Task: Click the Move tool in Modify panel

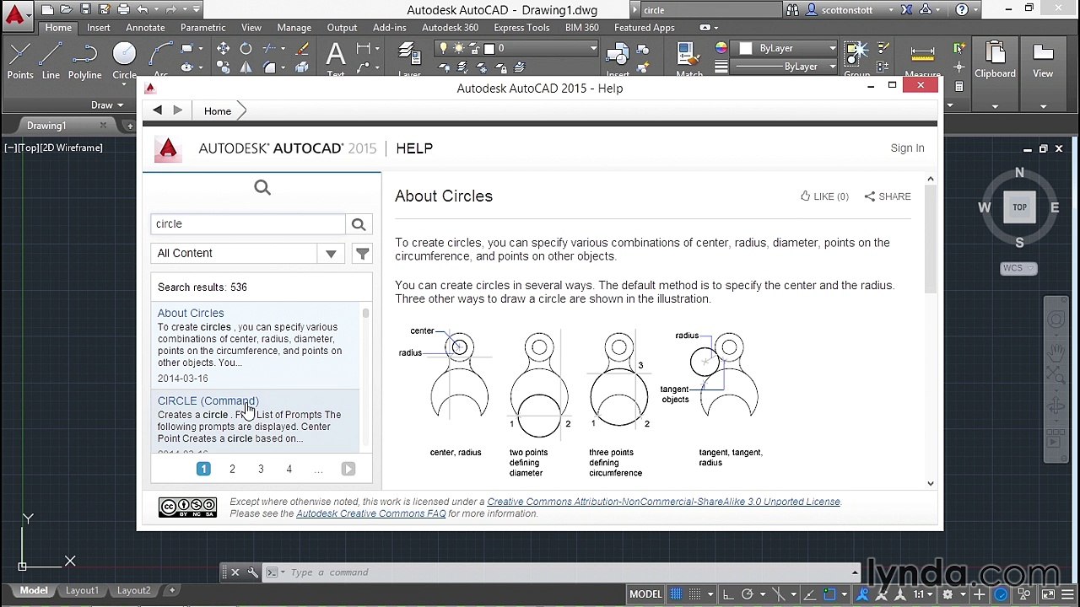Action: click(223, 48)
